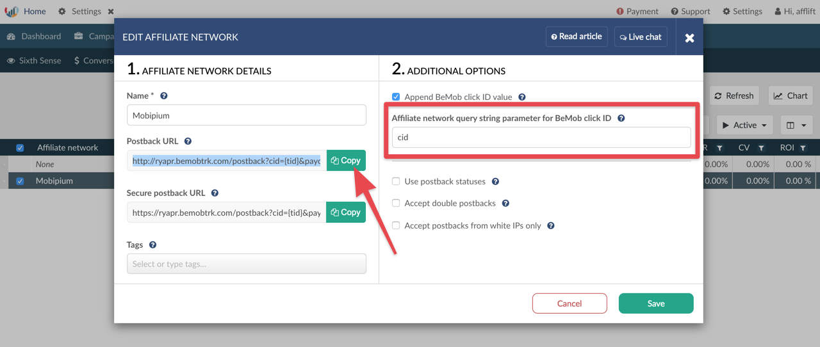The width and height of the screenshot is (820, 347).
Task: Enable Accept double postbacks checkbox
Action: coord(396,204)
